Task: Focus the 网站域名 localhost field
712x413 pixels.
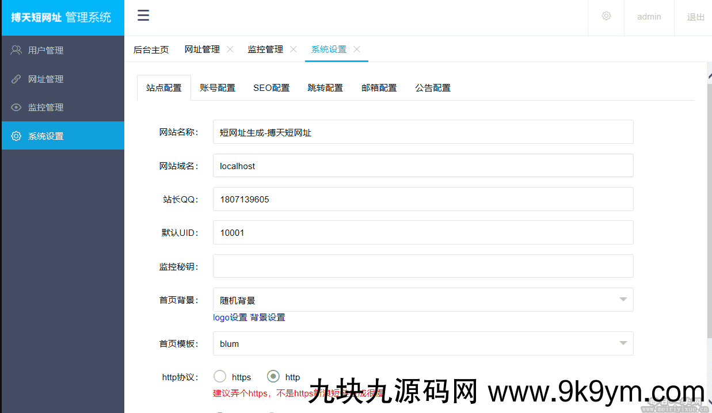Action: (423, 166)
